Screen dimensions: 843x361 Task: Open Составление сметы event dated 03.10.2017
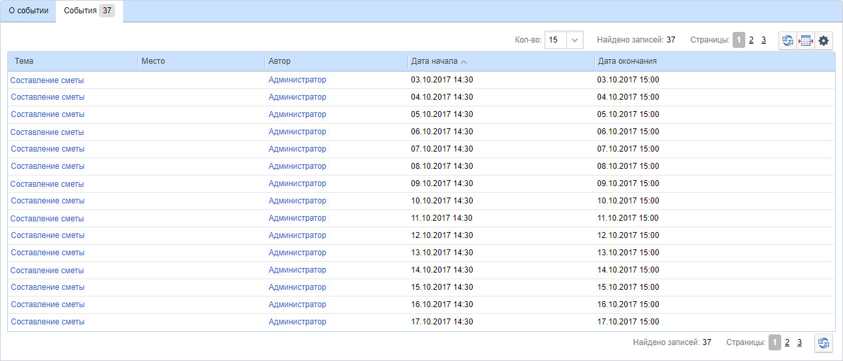47,80
